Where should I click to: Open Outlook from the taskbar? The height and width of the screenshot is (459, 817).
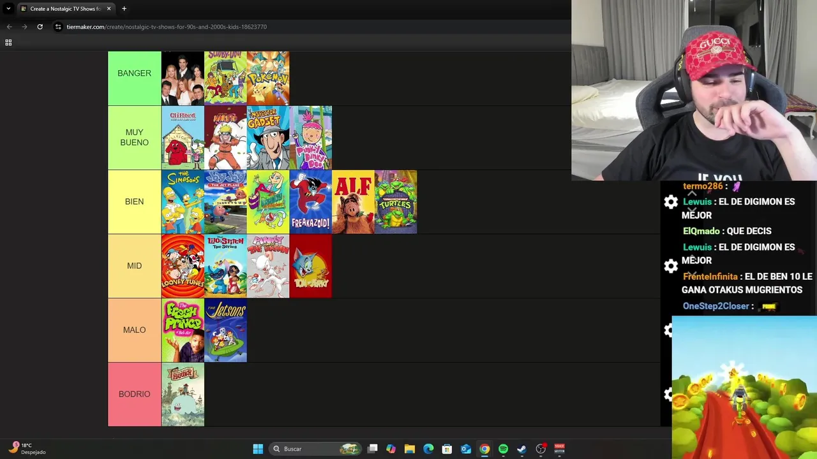(x=466, y=449)
